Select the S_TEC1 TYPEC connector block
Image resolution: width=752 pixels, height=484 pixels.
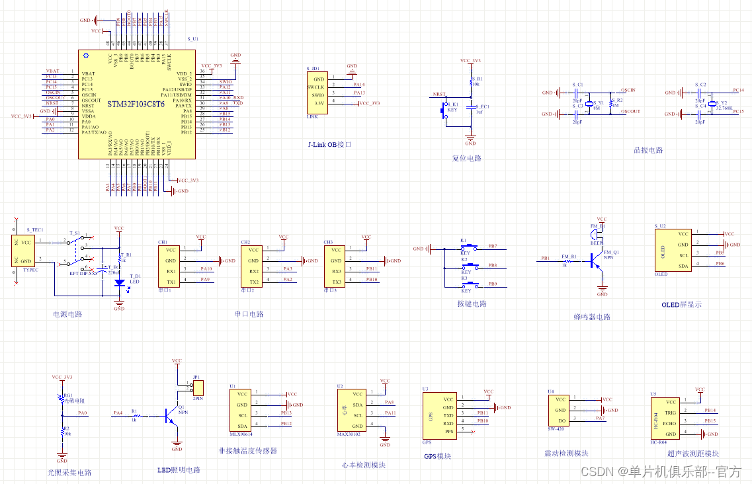click(23, 251)
